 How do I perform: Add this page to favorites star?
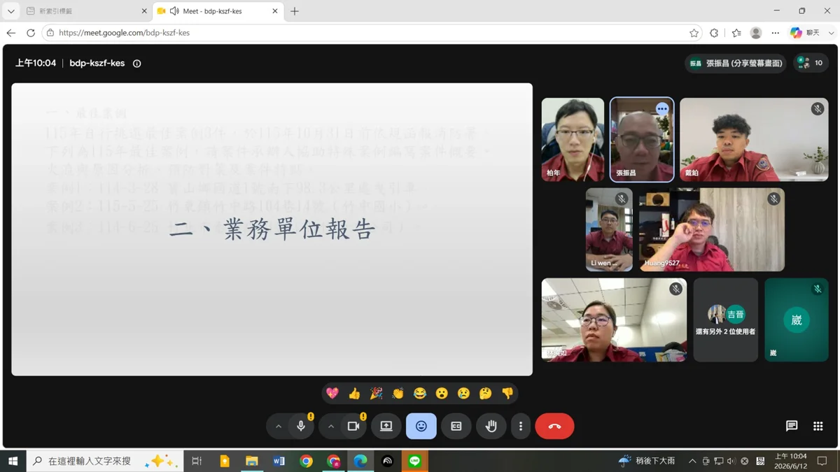point(694,33)
